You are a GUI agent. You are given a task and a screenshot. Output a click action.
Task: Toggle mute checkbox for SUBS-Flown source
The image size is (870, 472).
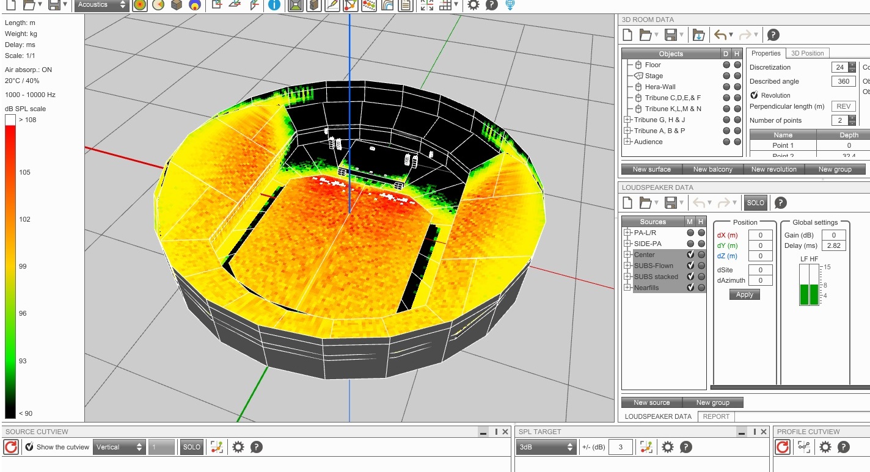coord(690,266)
